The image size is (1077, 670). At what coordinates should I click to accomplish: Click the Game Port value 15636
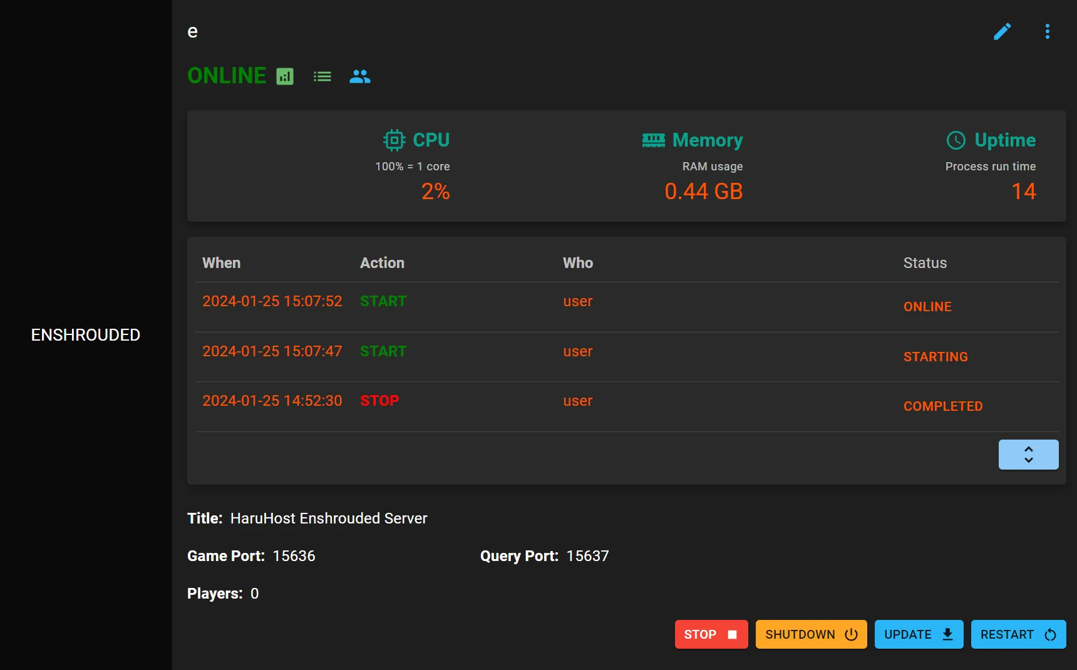click(294, 556)
